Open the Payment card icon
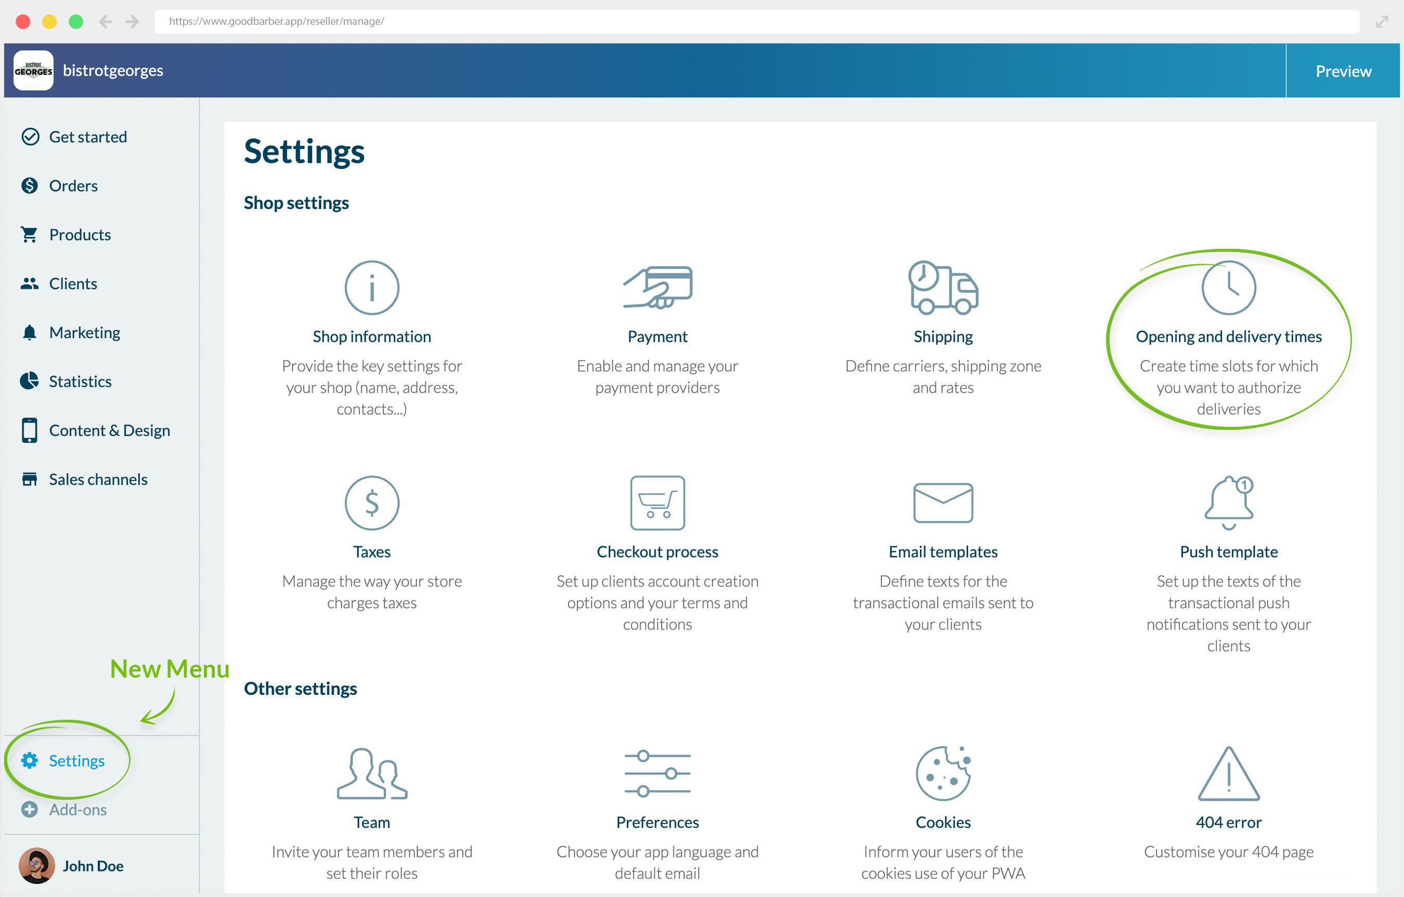Viewport: 1404px width, 897px height. (x=657, y=287)
